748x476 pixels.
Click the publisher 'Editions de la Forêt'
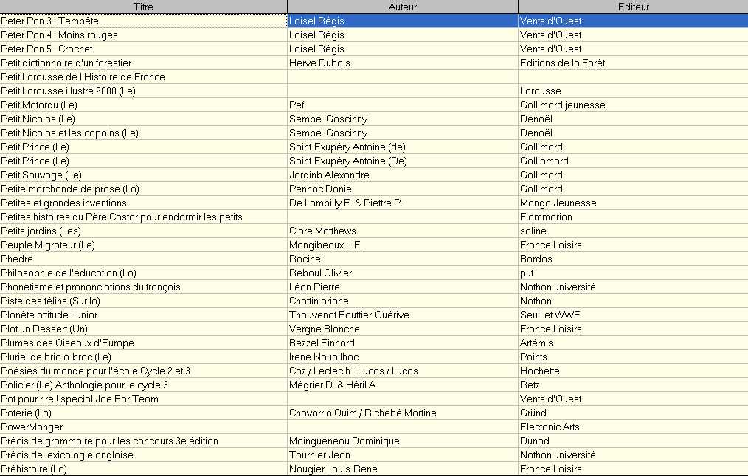coord(562,63)
